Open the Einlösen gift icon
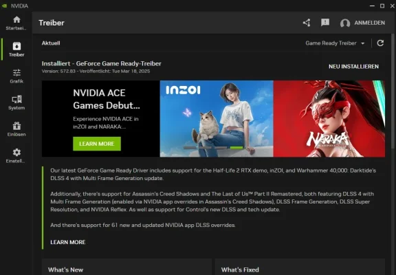 click(16, 126)
